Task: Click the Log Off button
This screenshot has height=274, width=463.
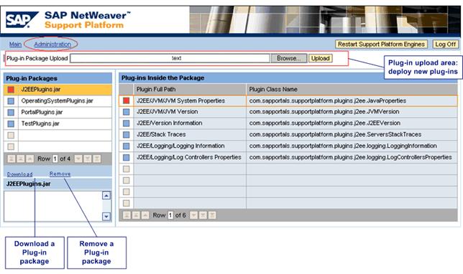Action: pos(446,44)
